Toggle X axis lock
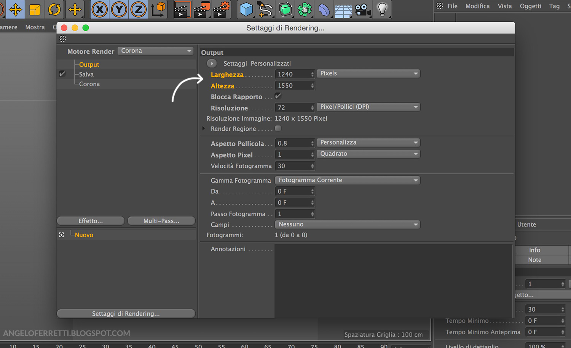Screen dimensions: 571x348 pyautogui.click(x=100, y=10)
